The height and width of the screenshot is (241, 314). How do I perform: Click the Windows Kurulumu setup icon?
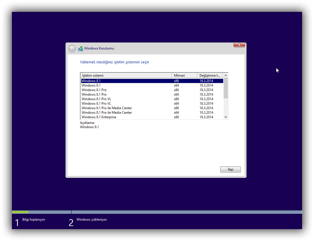(80, 49)
